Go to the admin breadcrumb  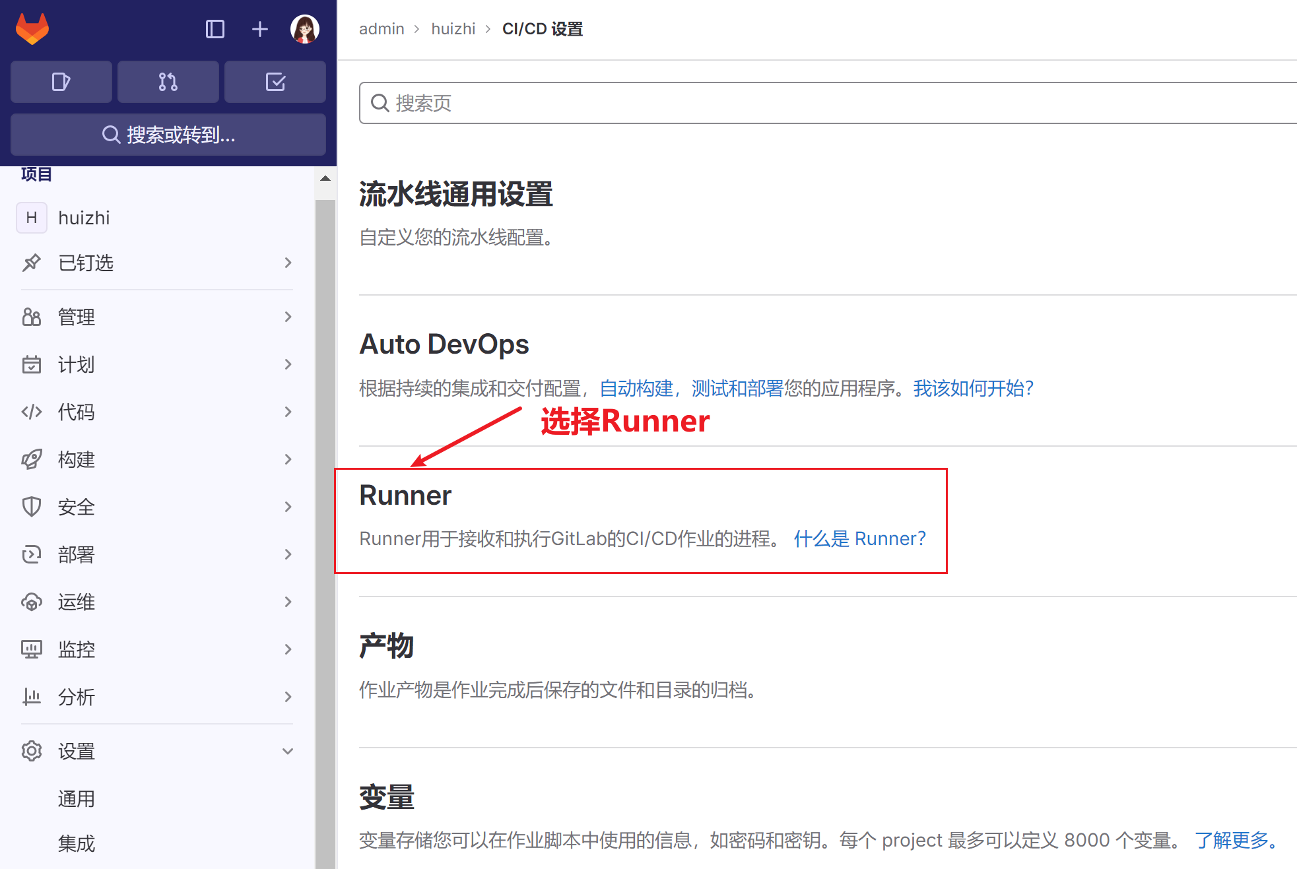coord(382,29)
